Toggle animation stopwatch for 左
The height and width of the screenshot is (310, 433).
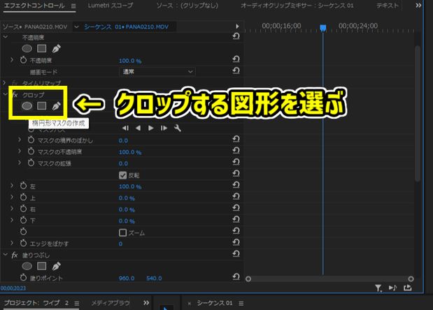pyautogui.click(x=24, y=186)
